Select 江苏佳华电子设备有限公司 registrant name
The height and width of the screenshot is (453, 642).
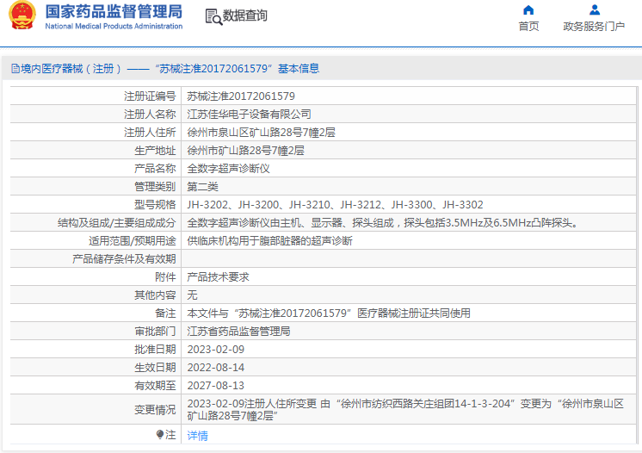coord(249,115)
